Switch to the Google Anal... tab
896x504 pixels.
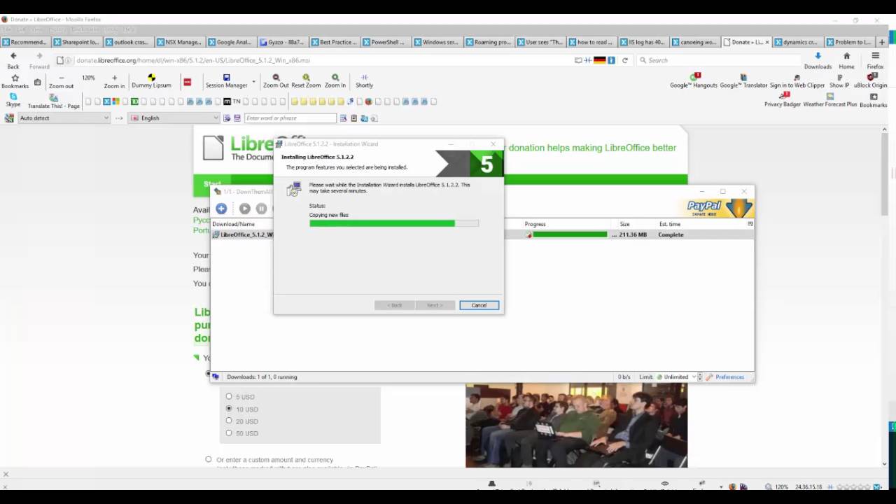(232, 42)
